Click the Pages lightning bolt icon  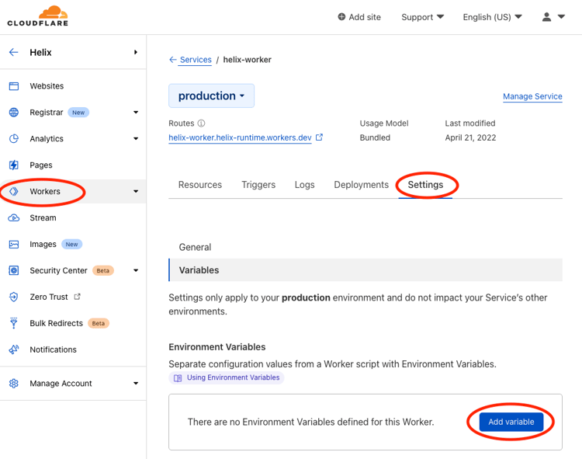click(14, 165)
